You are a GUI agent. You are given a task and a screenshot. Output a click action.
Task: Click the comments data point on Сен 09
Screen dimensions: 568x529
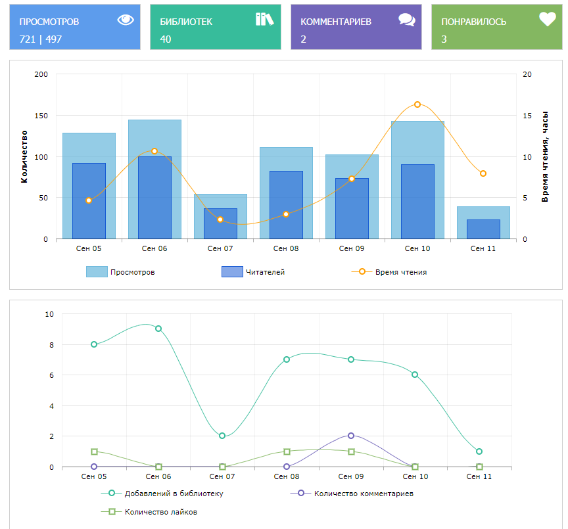351,436
